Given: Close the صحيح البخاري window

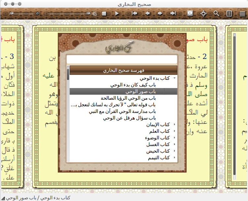Looking at the screenshot, I should click(6, 4).
